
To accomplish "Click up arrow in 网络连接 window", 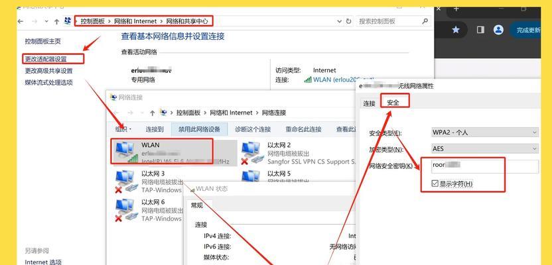I will click(152, 113).
